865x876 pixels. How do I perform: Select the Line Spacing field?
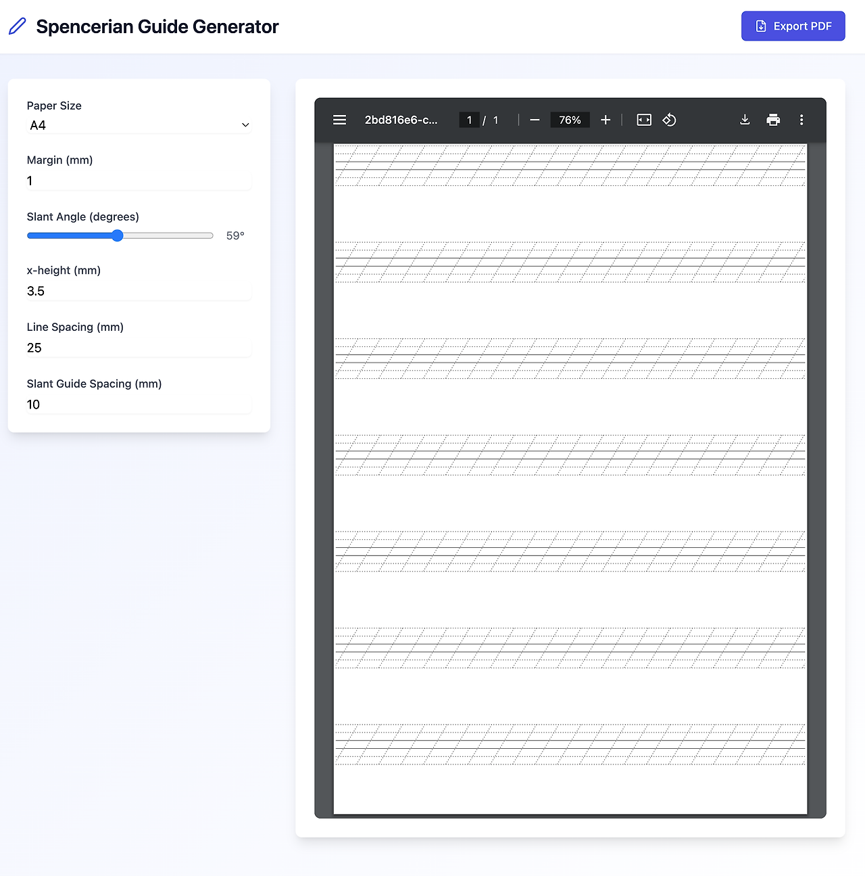click(139, 348)
